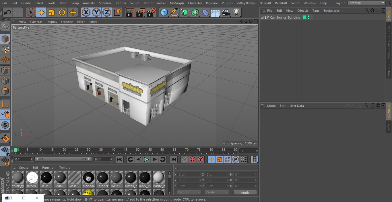Click Objects panel search icon
The height and width of the screenshot is (202, 392).
367,10
